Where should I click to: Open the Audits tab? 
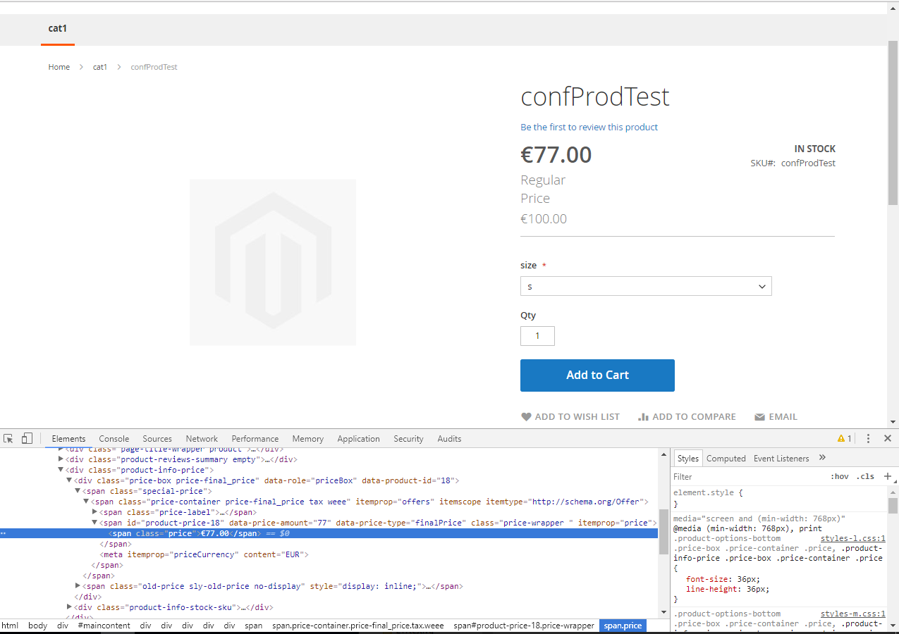tap(449, 438)
